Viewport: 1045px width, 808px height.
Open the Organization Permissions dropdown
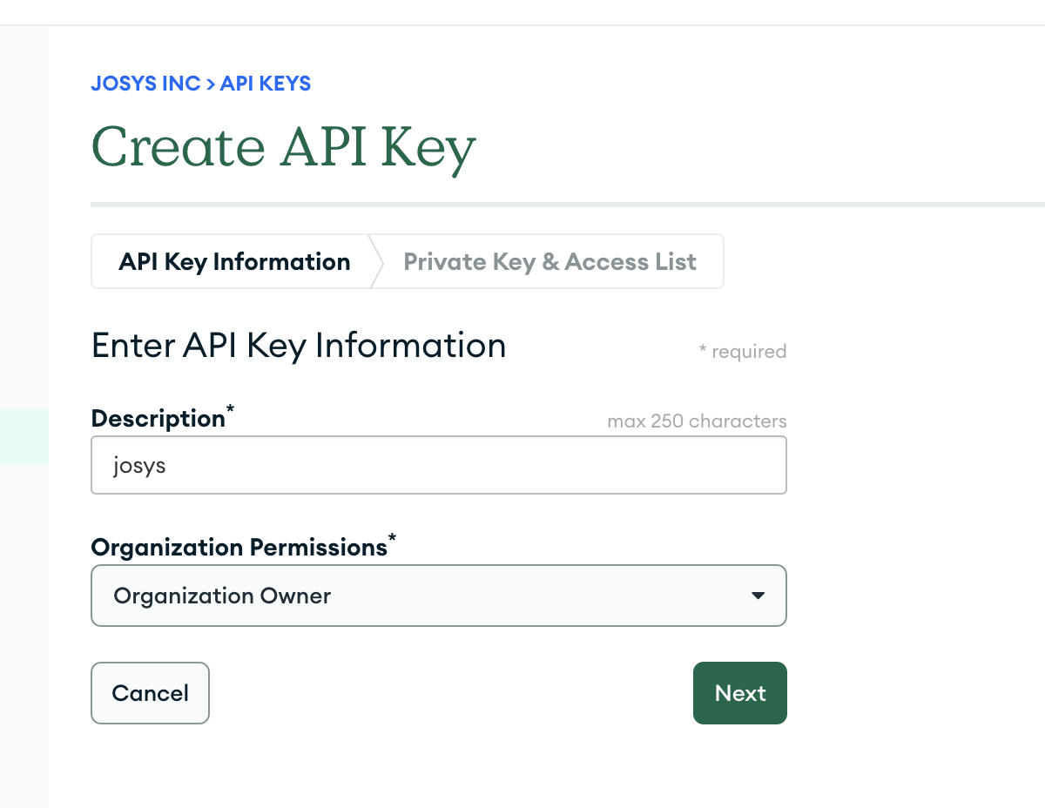click(x=438, y=596)
